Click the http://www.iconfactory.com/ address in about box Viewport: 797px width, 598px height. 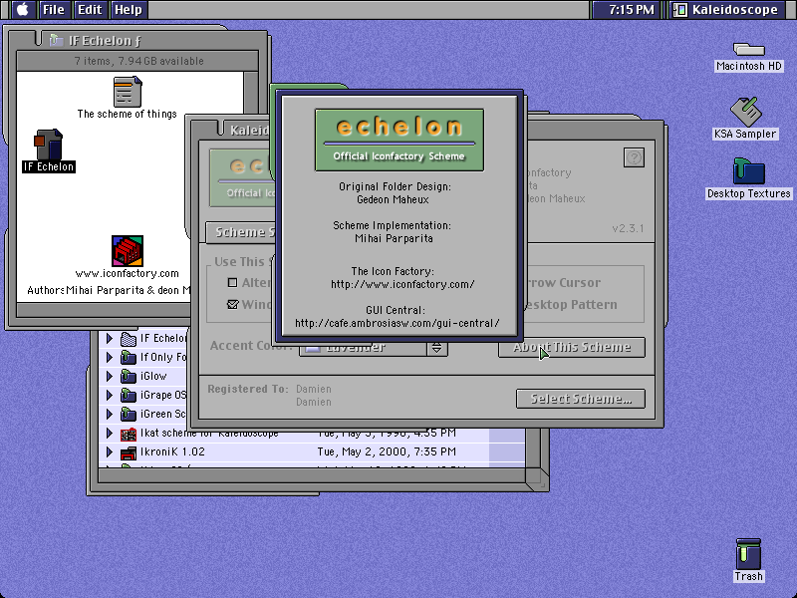[x=402, y=284]
